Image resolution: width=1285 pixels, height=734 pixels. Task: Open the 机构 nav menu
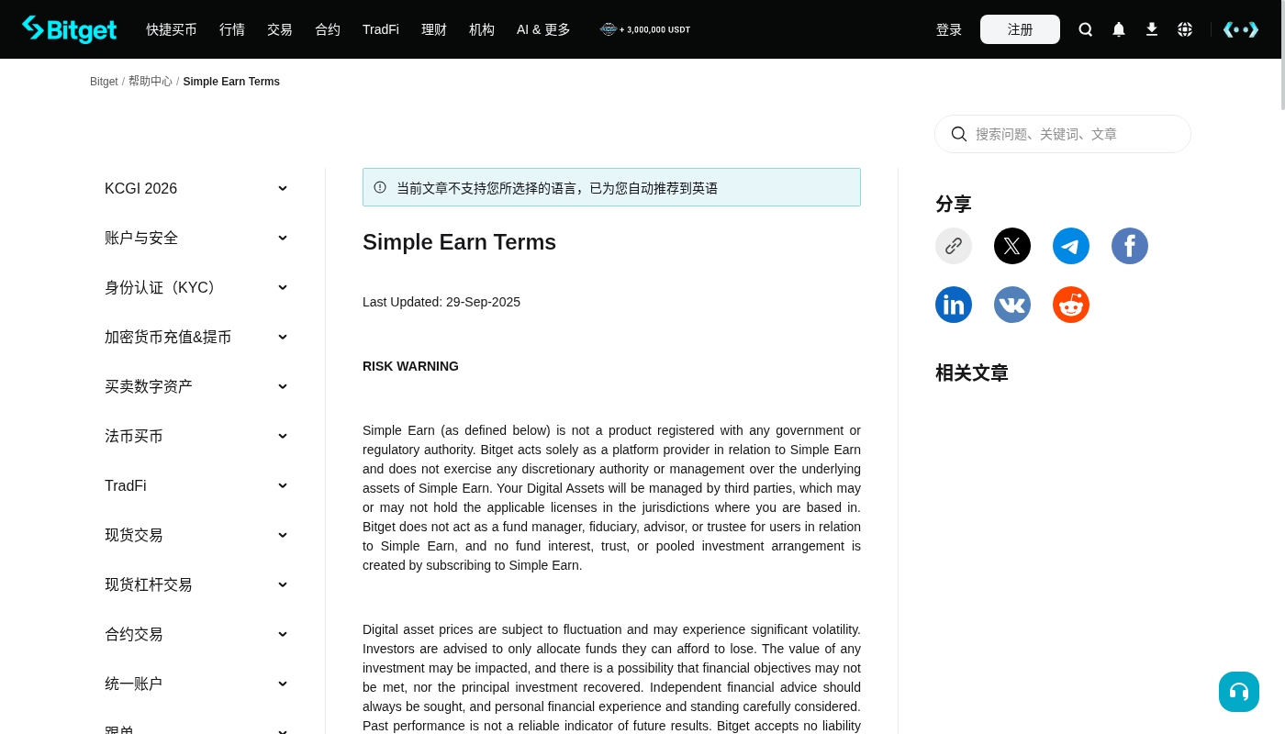pos(482,29)
